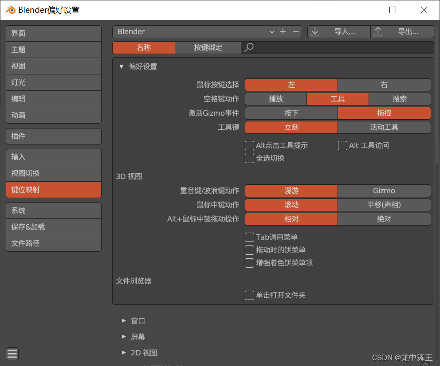Collapse the 偏好设置 section
The height and width of the screenshot is (366, 440).
pyautogui.click(x=121, y=66)
